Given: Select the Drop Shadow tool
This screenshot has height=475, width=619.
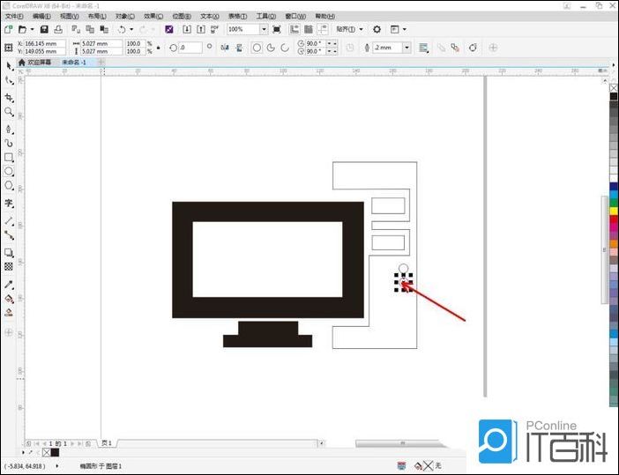Looking at the screenshot, I should pyautogui.click(x=9, y=253).
